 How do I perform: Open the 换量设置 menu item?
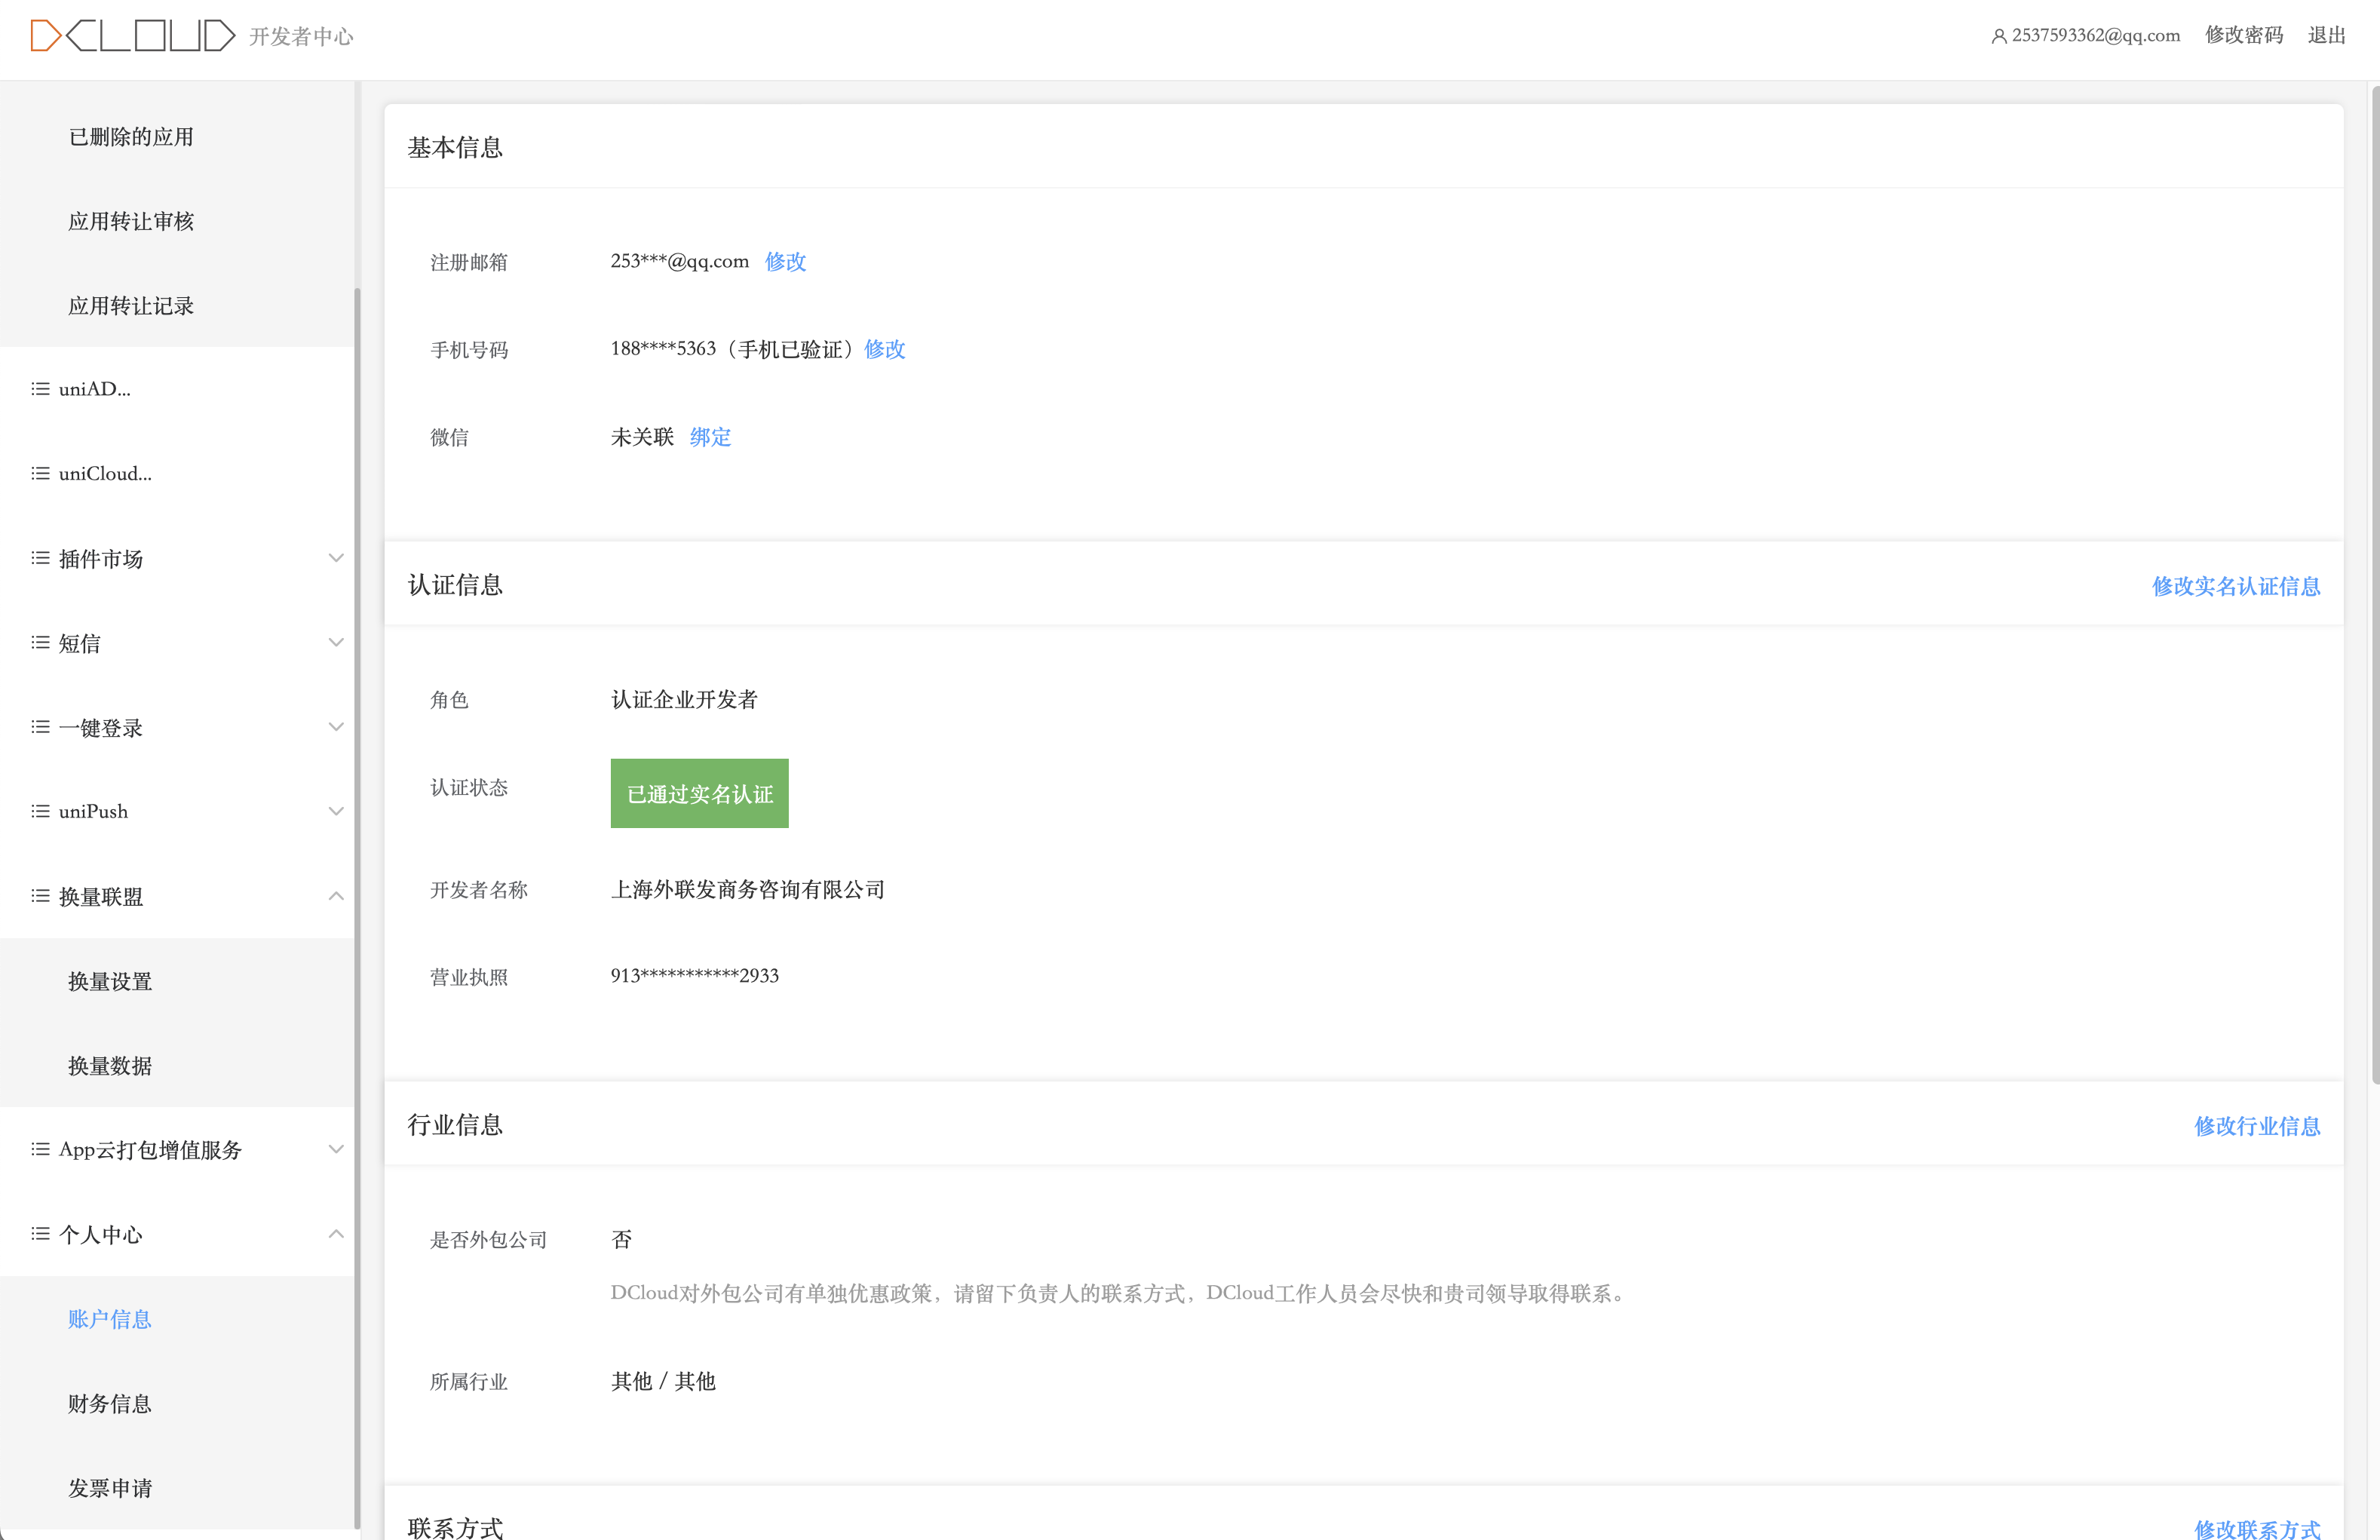pos(110,981)
